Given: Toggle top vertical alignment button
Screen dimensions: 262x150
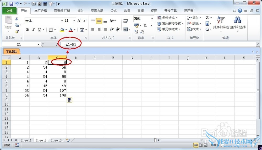Looking at the screenshot, I should click(93, 21).
